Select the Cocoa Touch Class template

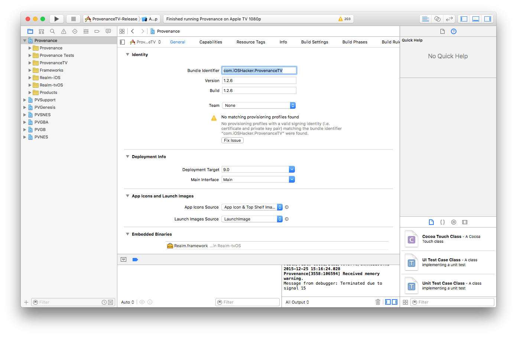pos(448,239)
